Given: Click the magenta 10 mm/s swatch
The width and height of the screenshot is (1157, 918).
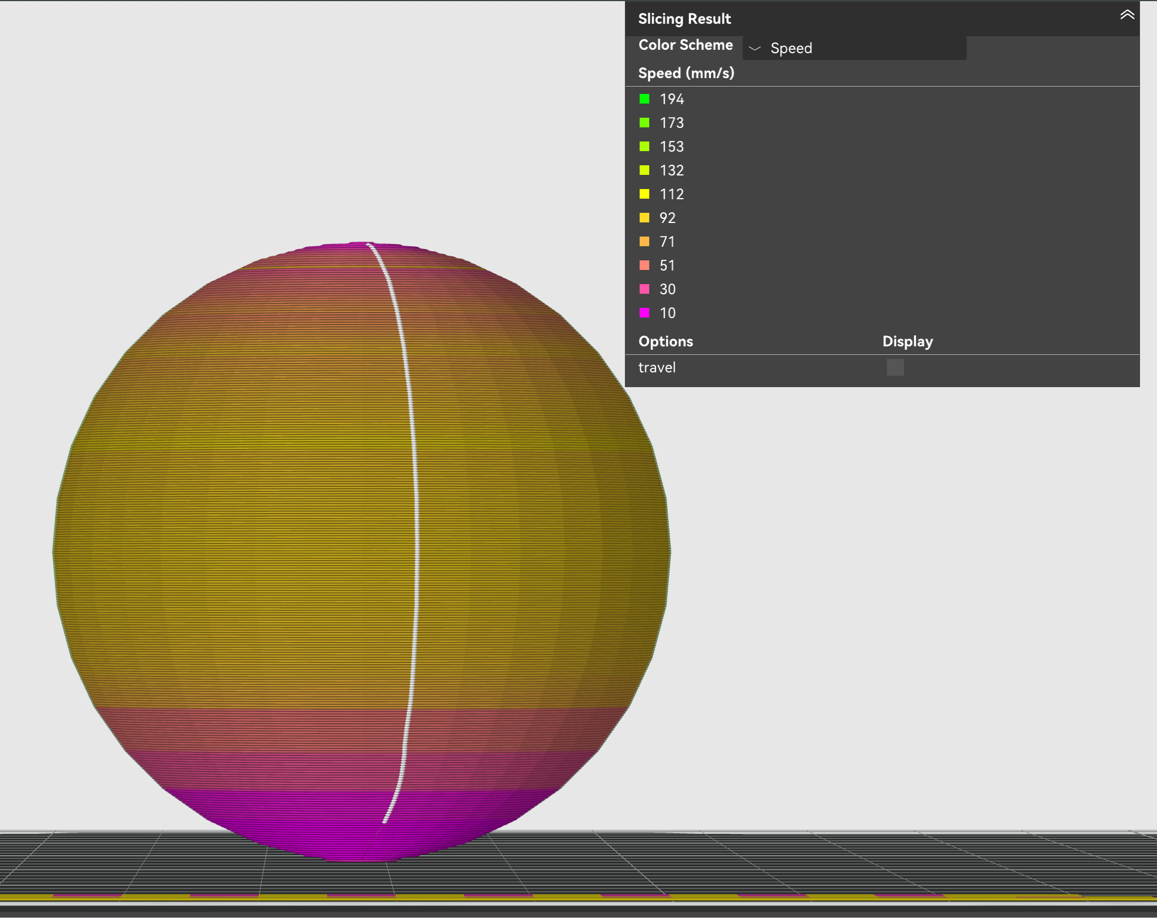Looking at the screenshot, I should pyautogui.click(x=644, y=313).
